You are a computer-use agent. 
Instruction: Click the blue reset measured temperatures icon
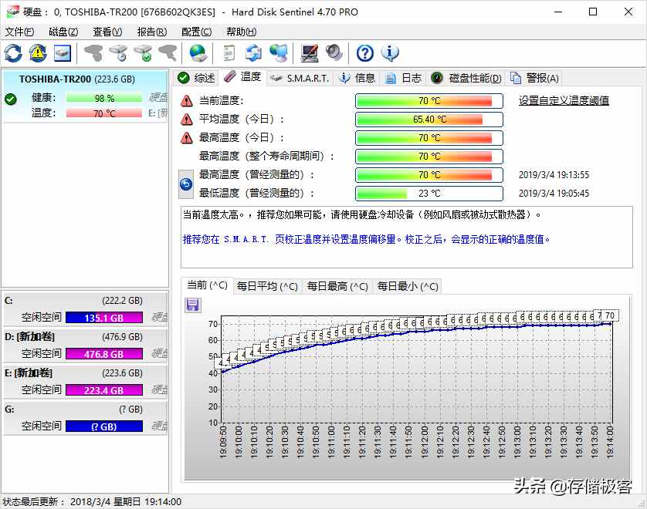pyautogui.click(x=186, y=184)
